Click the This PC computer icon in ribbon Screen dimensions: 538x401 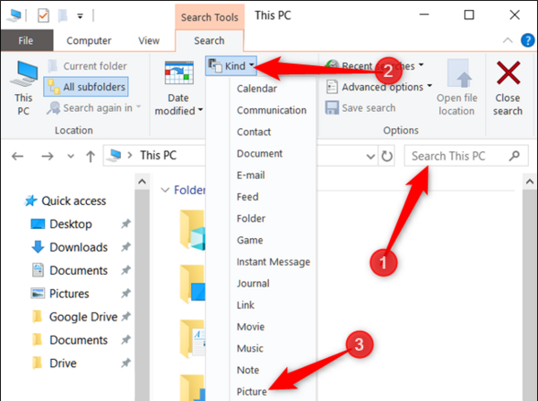coord(23,73)
